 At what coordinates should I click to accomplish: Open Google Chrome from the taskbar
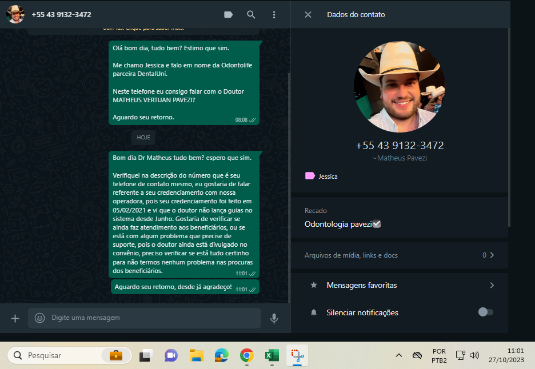pyautogui.click(x=246, y=355)
